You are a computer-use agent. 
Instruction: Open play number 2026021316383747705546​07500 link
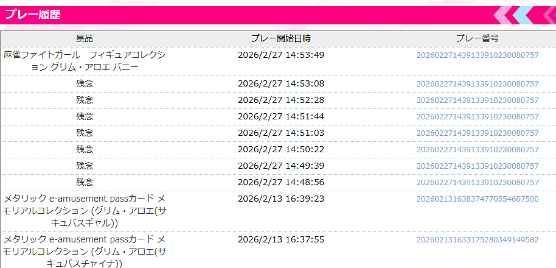coord(477,199)
